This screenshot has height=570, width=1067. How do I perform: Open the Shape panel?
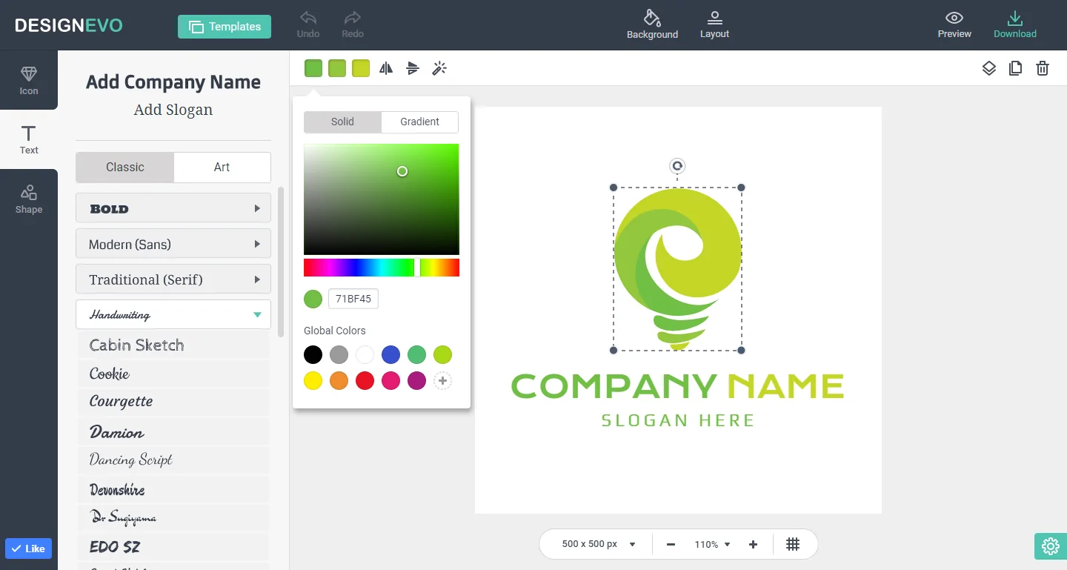29,199
